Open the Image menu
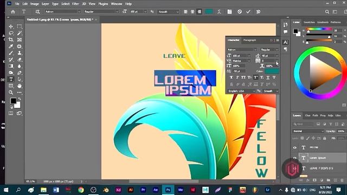The image size is (347, 195). click(x=35, y=4)
